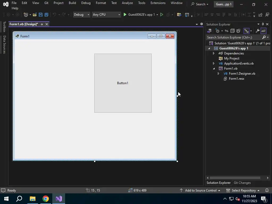Viewport: 272px width, 204px height.
Task: Open the Format menu
Action: click(101, 3)
